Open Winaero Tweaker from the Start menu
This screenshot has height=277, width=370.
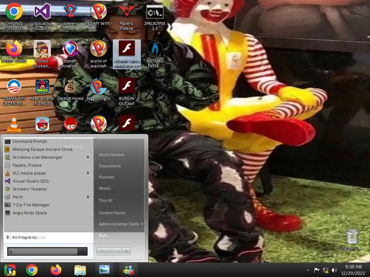tap(48, 189)
